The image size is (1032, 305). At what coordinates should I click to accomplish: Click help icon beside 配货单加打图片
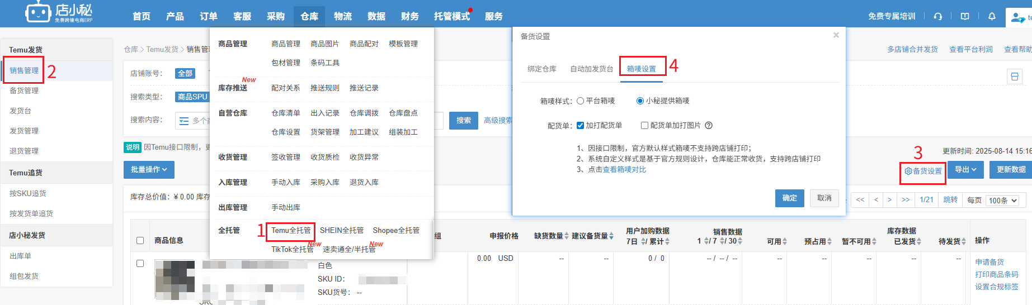(x=709, y=126)
